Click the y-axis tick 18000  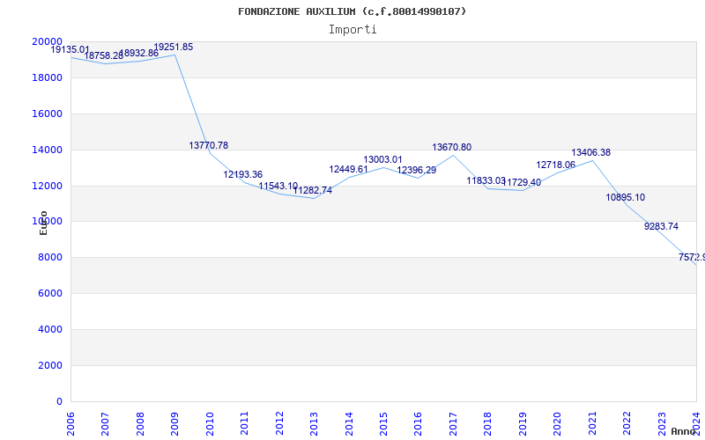48,77
